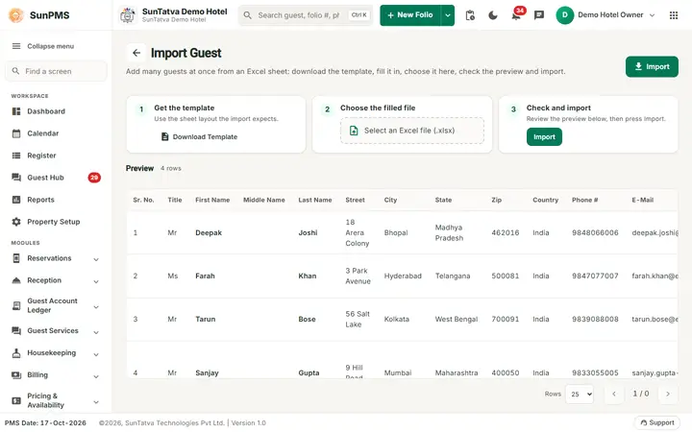
Task: Click the Dashboard sidebar icon
Action: pyautogui.click(x=16, y=111)
